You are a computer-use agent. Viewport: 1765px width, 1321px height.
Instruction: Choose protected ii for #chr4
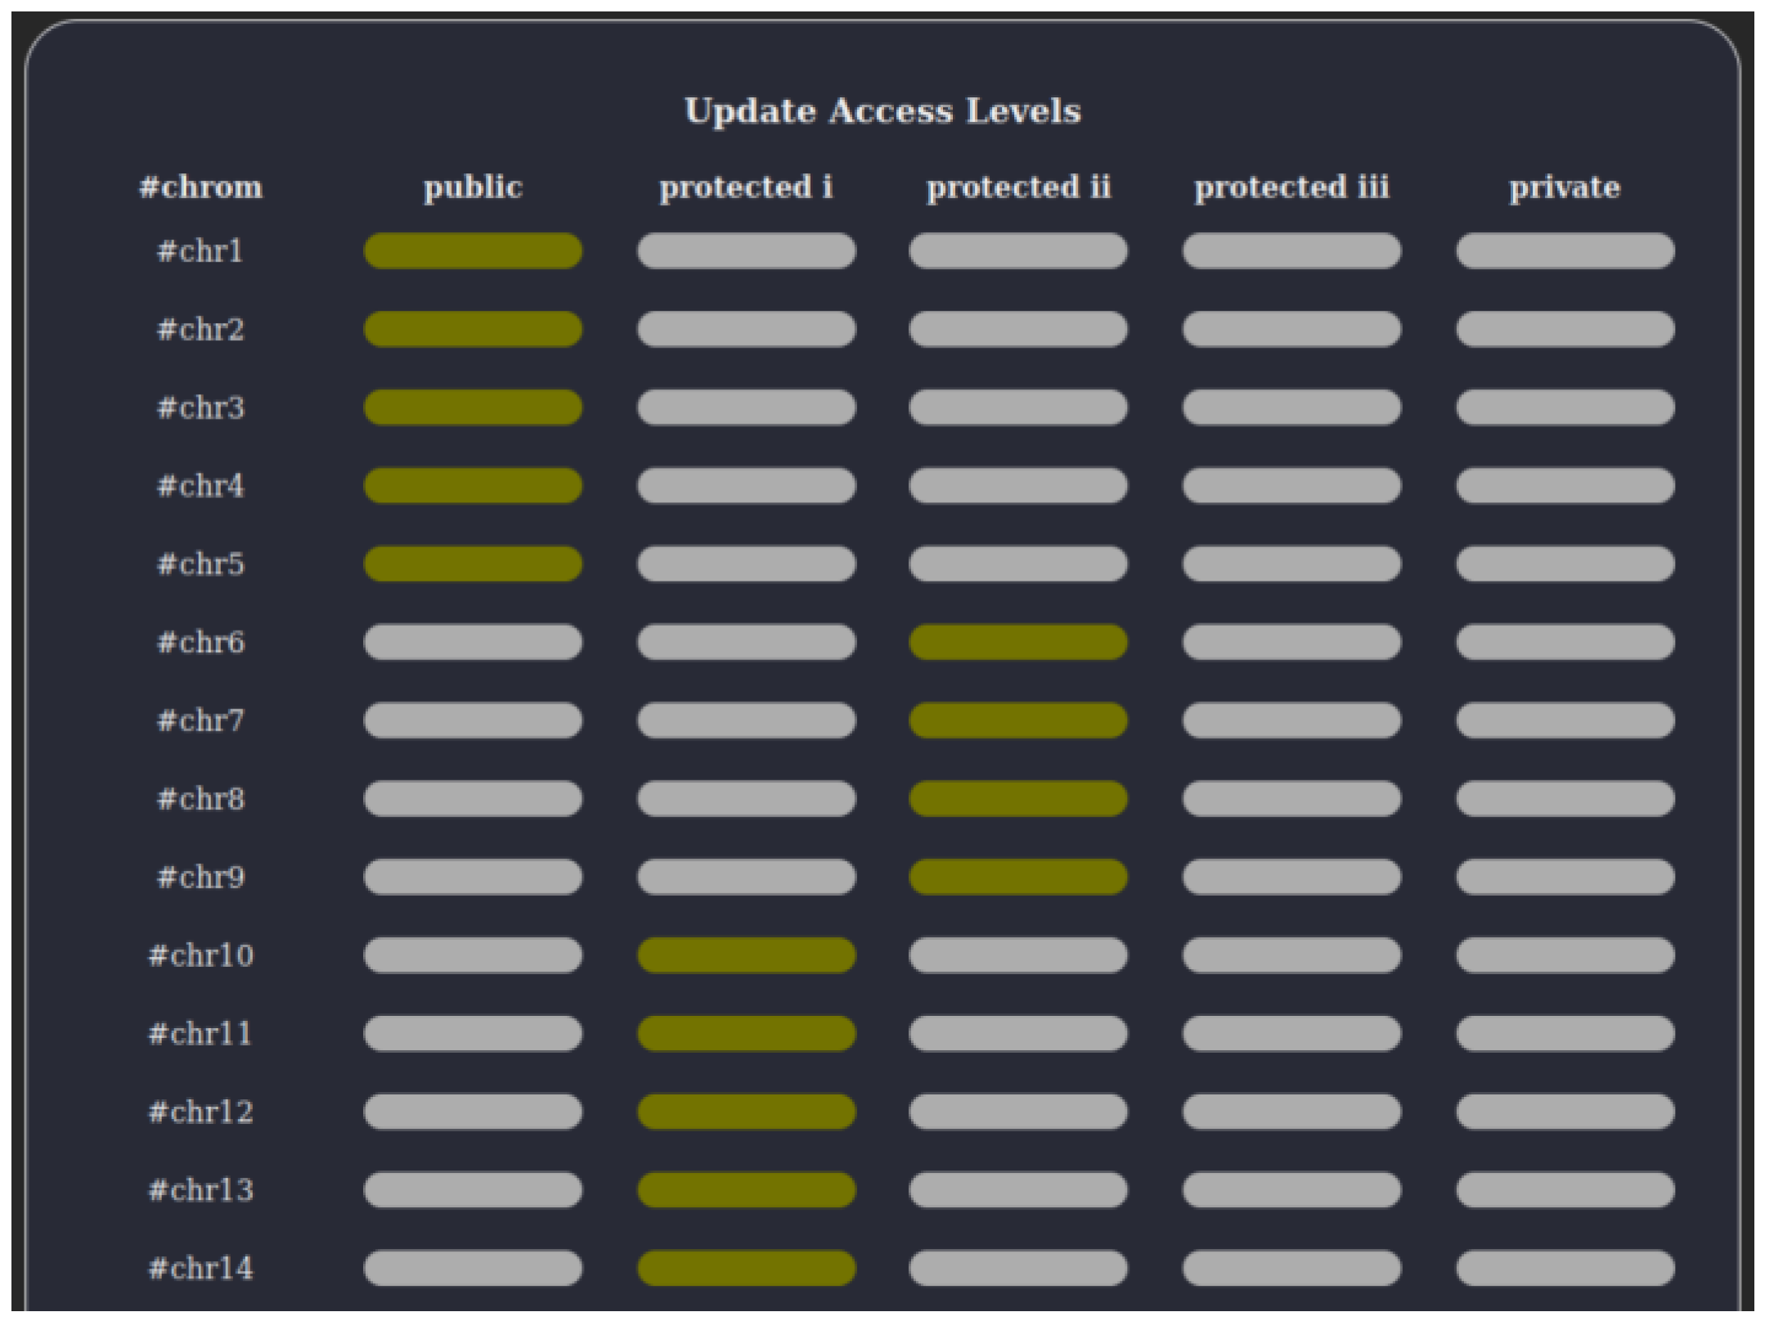1017,485
